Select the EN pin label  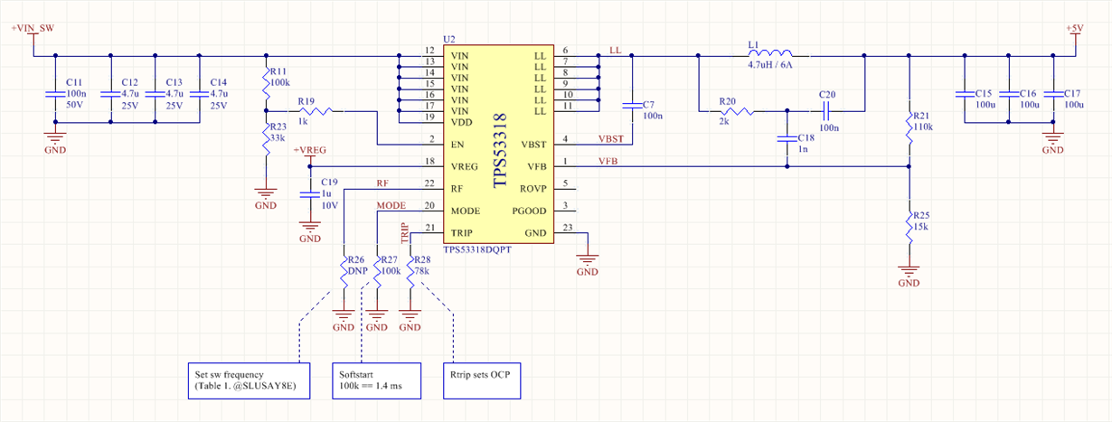pyautogui.click(x=457, y=144)
